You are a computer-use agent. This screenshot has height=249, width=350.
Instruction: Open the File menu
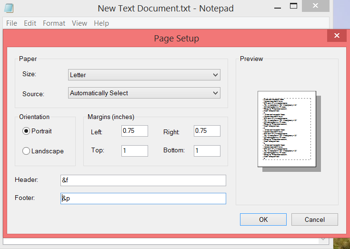coord(11,23)
